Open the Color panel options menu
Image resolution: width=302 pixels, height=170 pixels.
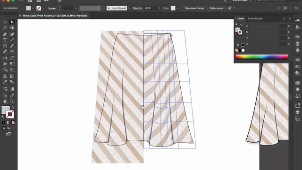tap(290, 18)
